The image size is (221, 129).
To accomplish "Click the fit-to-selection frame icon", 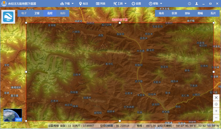I will coord(216,97).
